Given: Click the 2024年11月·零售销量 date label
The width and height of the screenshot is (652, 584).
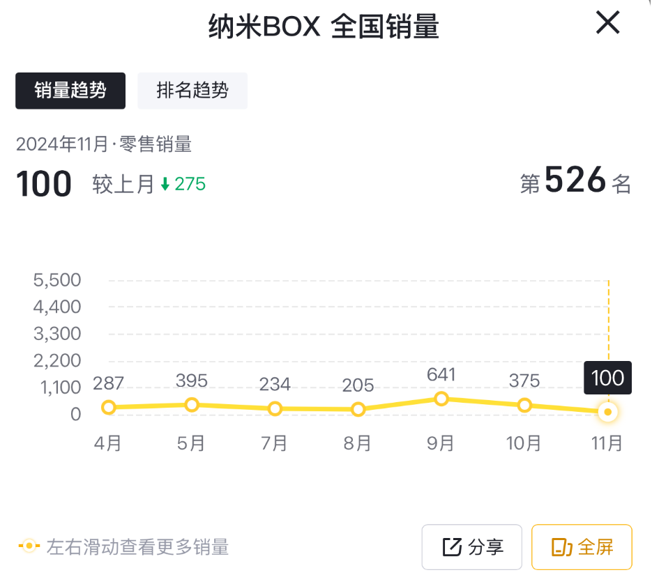Looking at the screenshot, I should [x=104, y=144].
